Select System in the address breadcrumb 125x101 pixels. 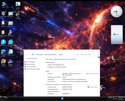click(61, 55)
